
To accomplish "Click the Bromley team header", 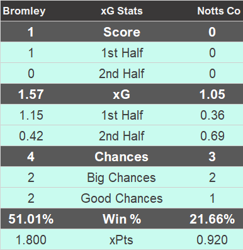I will point(24,11).
